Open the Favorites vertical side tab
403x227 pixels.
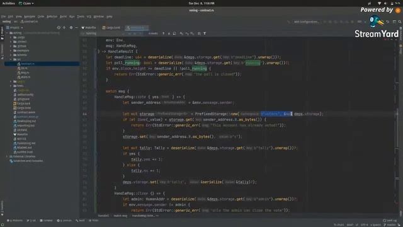(2, 208)
